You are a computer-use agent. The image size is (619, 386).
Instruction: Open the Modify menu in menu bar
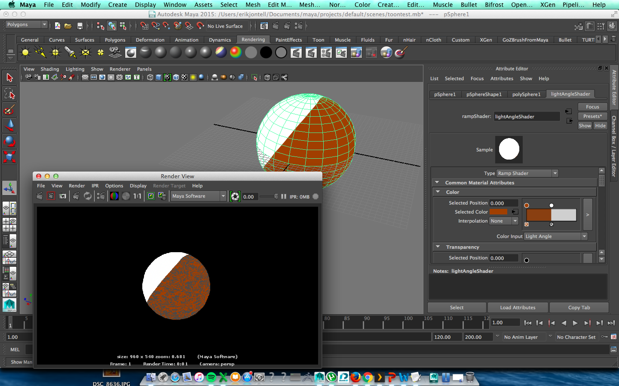tap(90, 5)
